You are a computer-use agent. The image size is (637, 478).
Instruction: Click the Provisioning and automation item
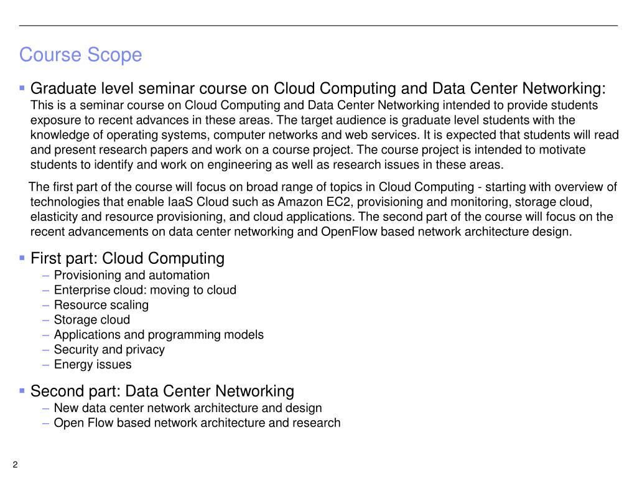click(x=132, y=275)
